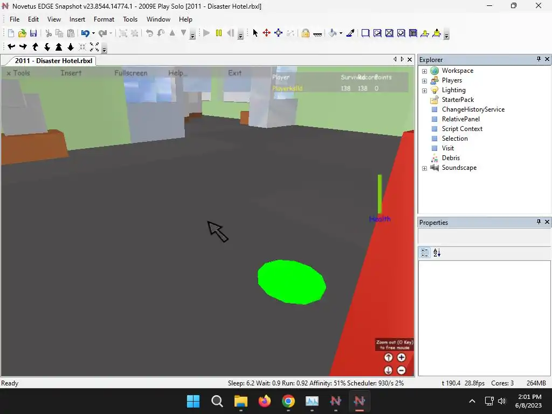552x414 pixels.
Task: Toggle the Lock tool padlock icon
Action: click(306, 33)
